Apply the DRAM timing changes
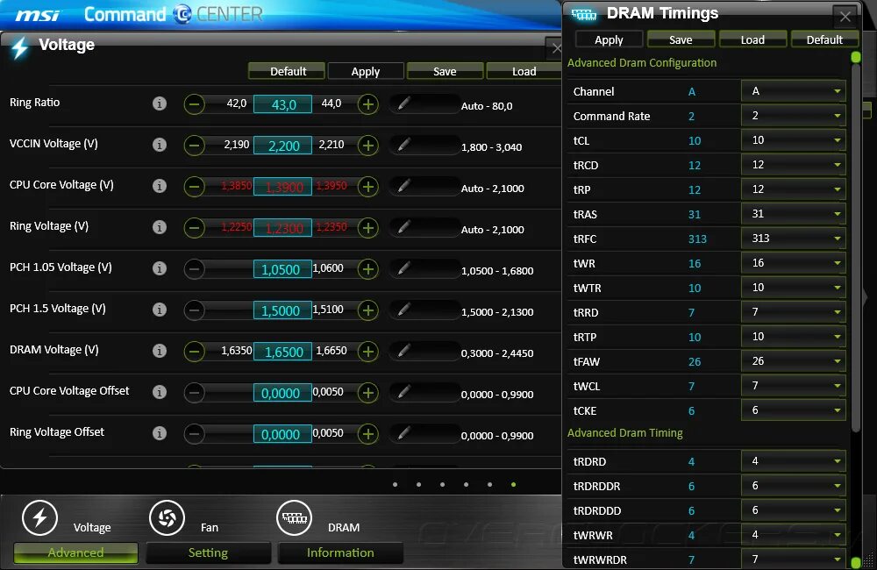The height and width of the screenshot is (570, 877). pyautogui.click(x=608, y=39)
